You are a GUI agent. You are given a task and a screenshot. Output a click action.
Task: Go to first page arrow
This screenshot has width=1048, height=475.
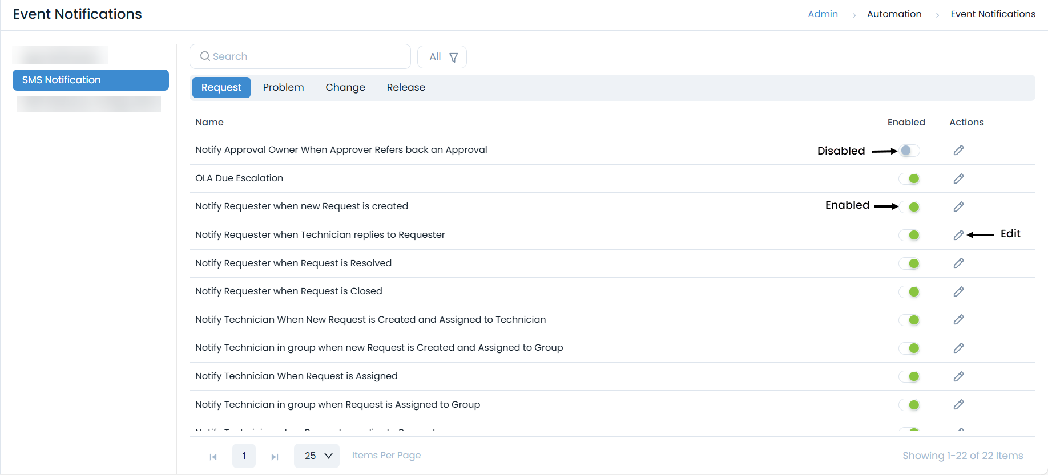[213, 457]
